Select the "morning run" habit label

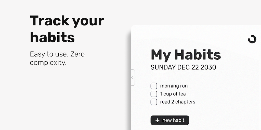pos(174,86)
